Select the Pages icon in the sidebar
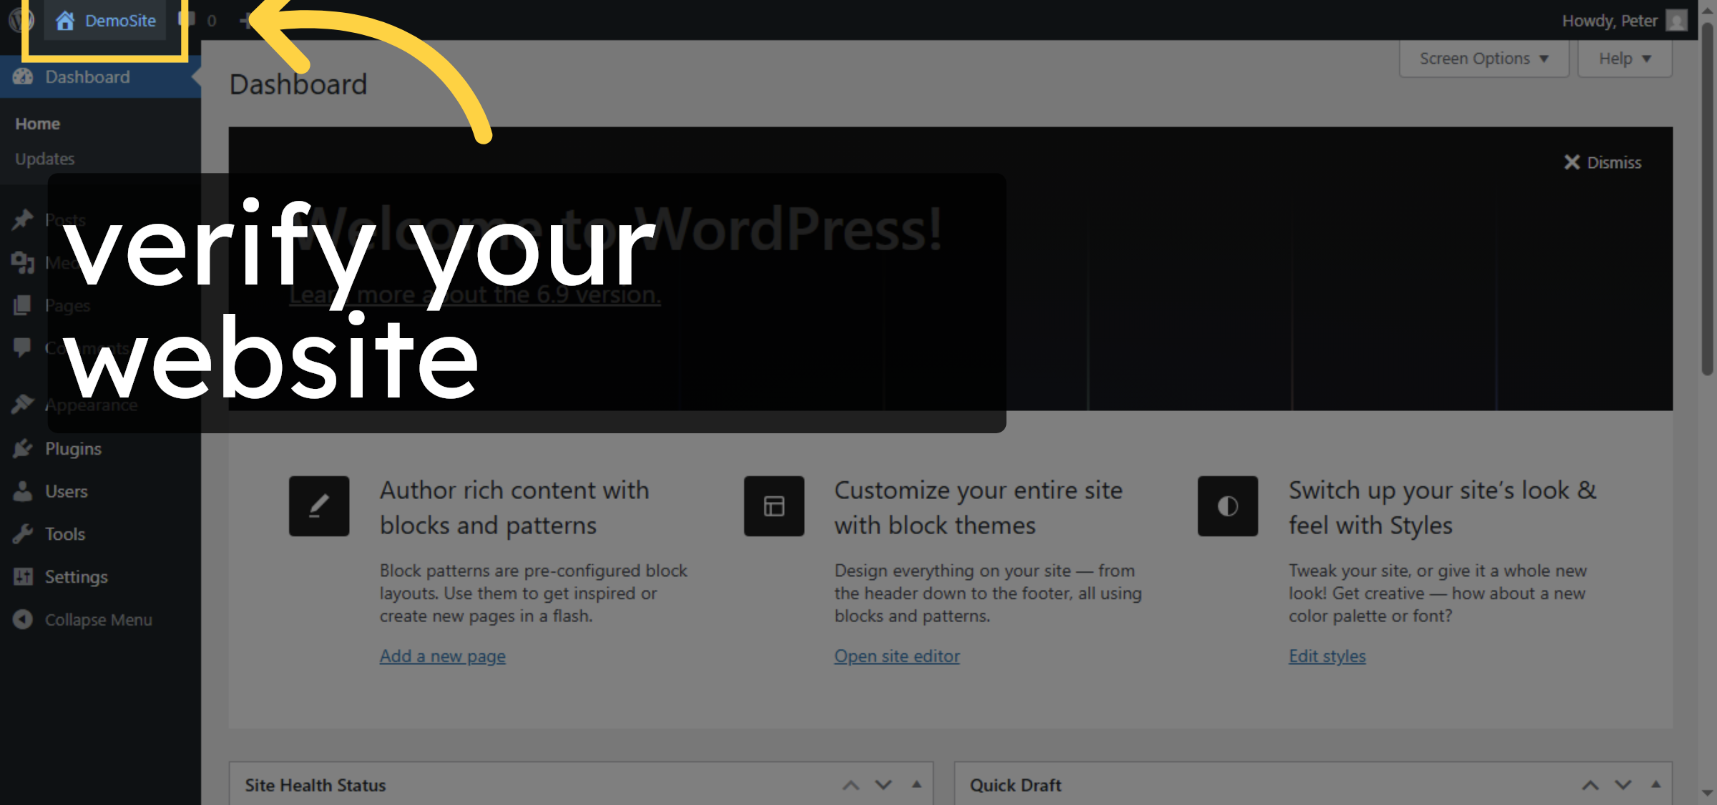1717x805 pixels. point(24,305)
